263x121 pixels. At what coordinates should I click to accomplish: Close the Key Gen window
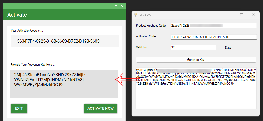[x=254, y=15]
